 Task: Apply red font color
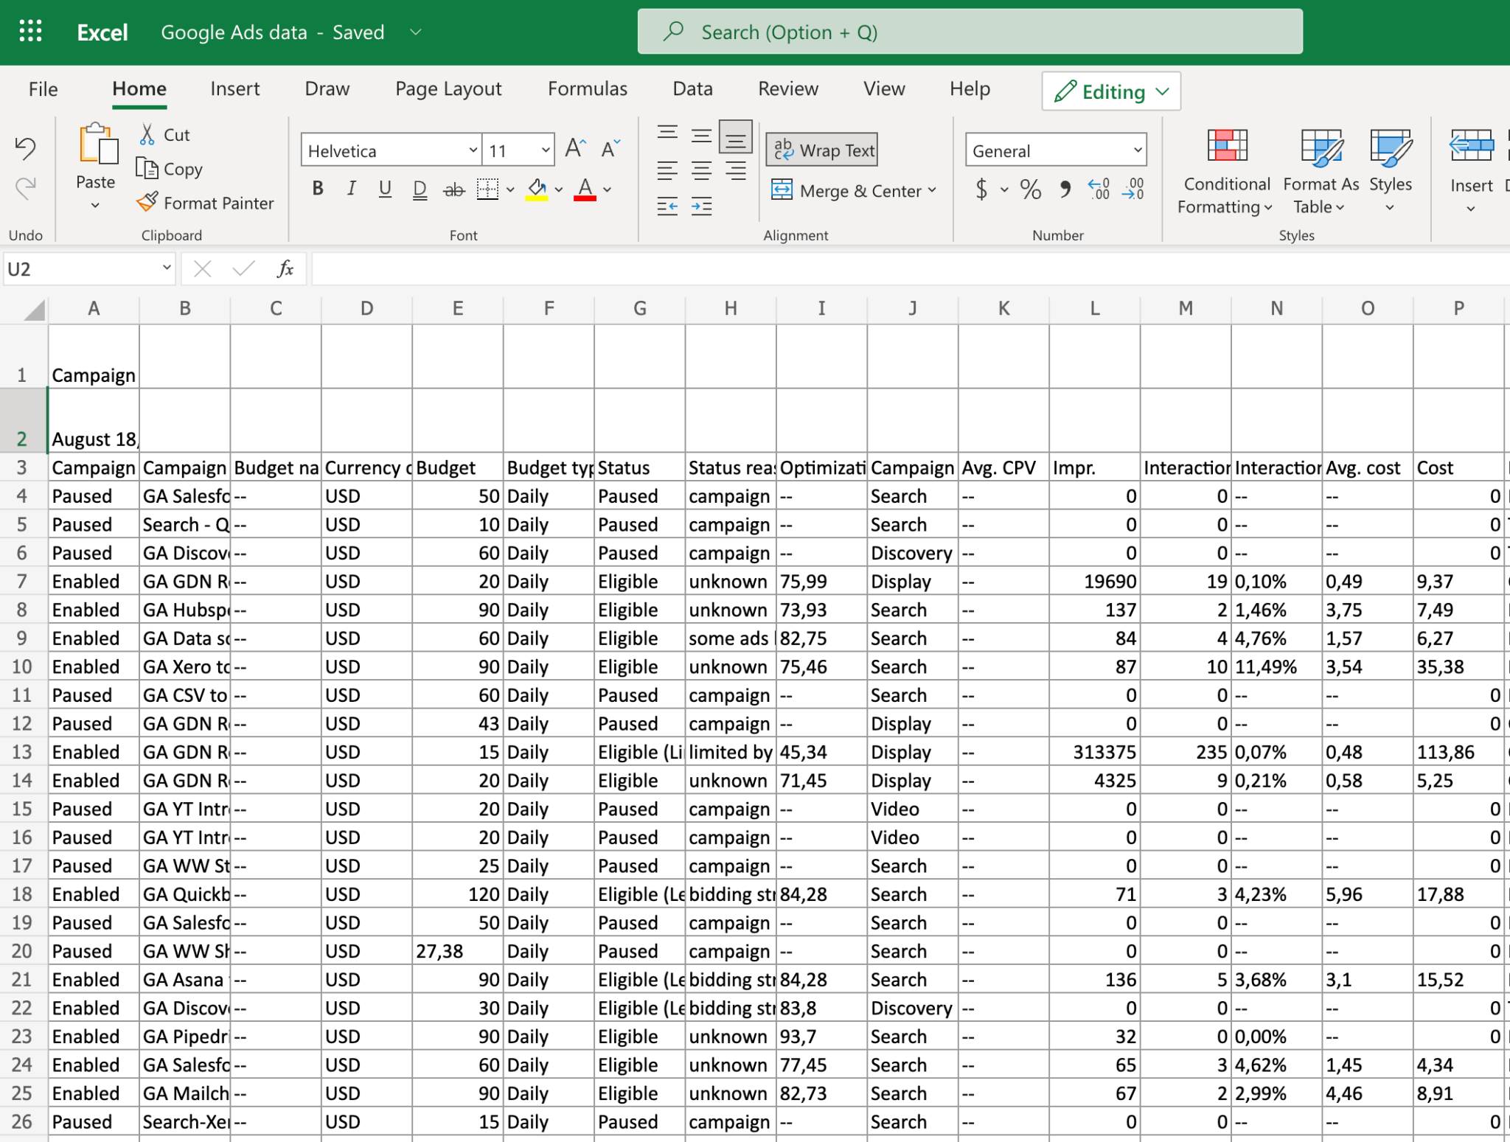[585, 189]
